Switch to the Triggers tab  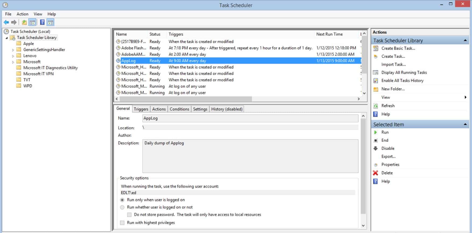point(141,109)
